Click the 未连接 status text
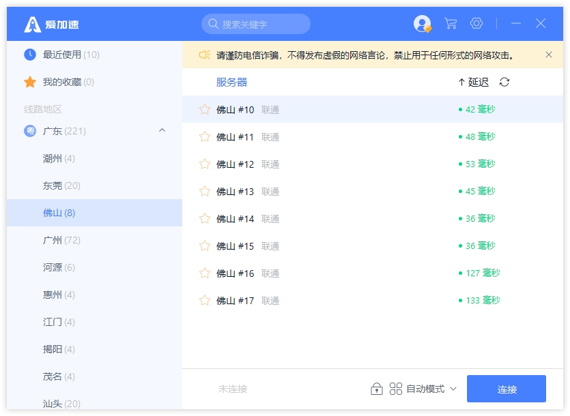 (233, 389)
